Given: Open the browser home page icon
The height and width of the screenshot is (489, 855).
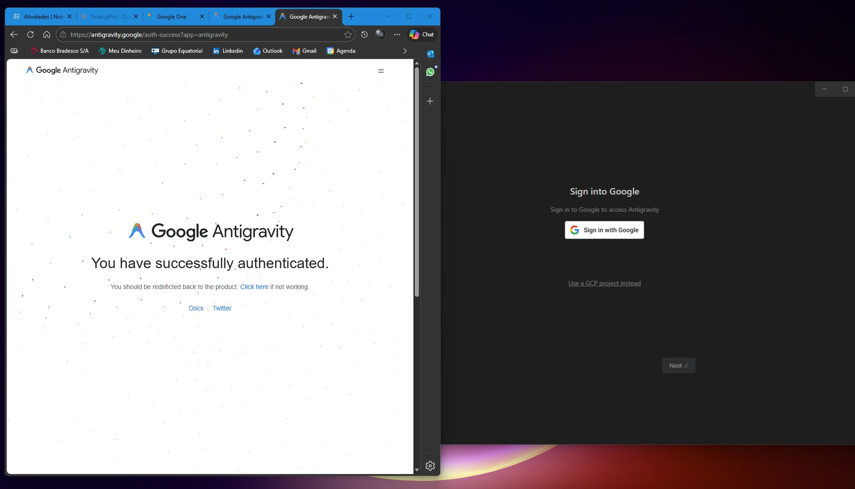Looking at the screenshot, I should point(47,35).
